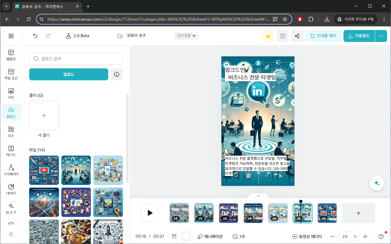This screenshot has height=244, width=391.
Task: Select the city network uploaded image
Action: [x=44, y=202]
